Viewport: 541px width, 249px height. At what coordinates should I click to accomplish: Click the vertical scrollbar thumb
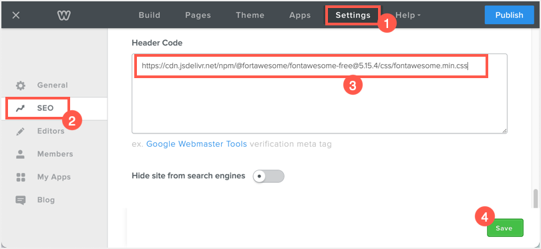tap(535, 198)
